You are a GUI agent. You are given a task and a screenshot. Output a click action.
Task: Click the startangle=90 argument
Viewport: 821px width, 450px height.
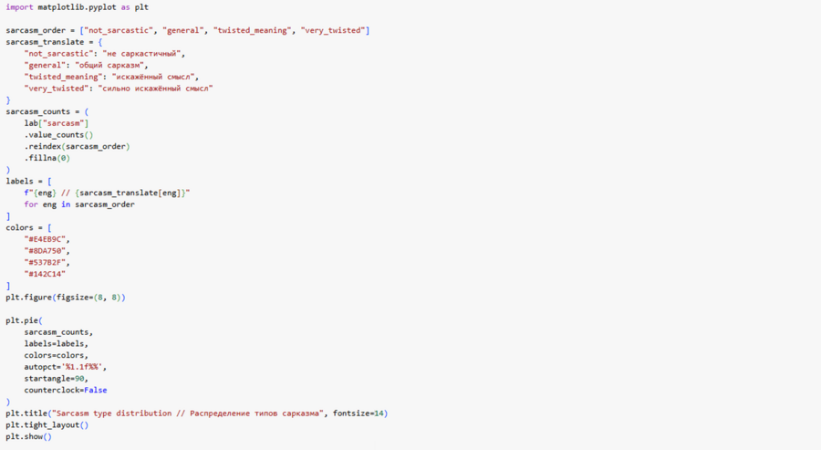[x=56, y=379]
